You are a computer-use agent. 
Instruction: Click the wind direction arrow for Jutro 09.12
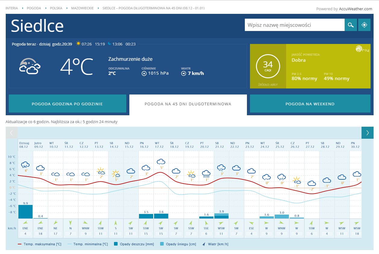point(40,223)
